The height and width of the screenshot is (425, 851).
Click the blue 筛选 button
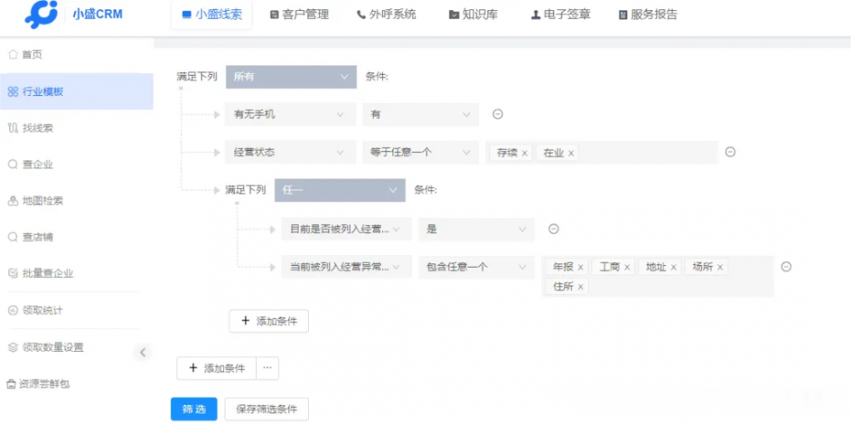click(194, 410)
